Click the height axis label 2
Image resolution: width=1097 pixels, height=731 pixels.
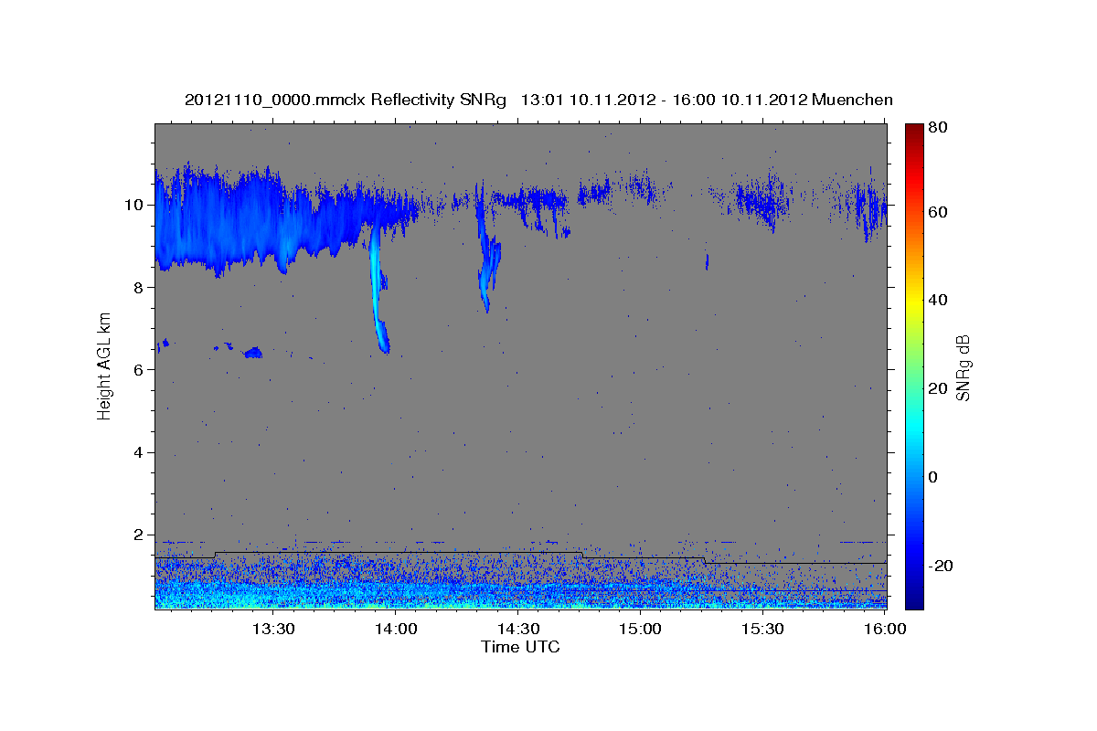tap(140, 535)
